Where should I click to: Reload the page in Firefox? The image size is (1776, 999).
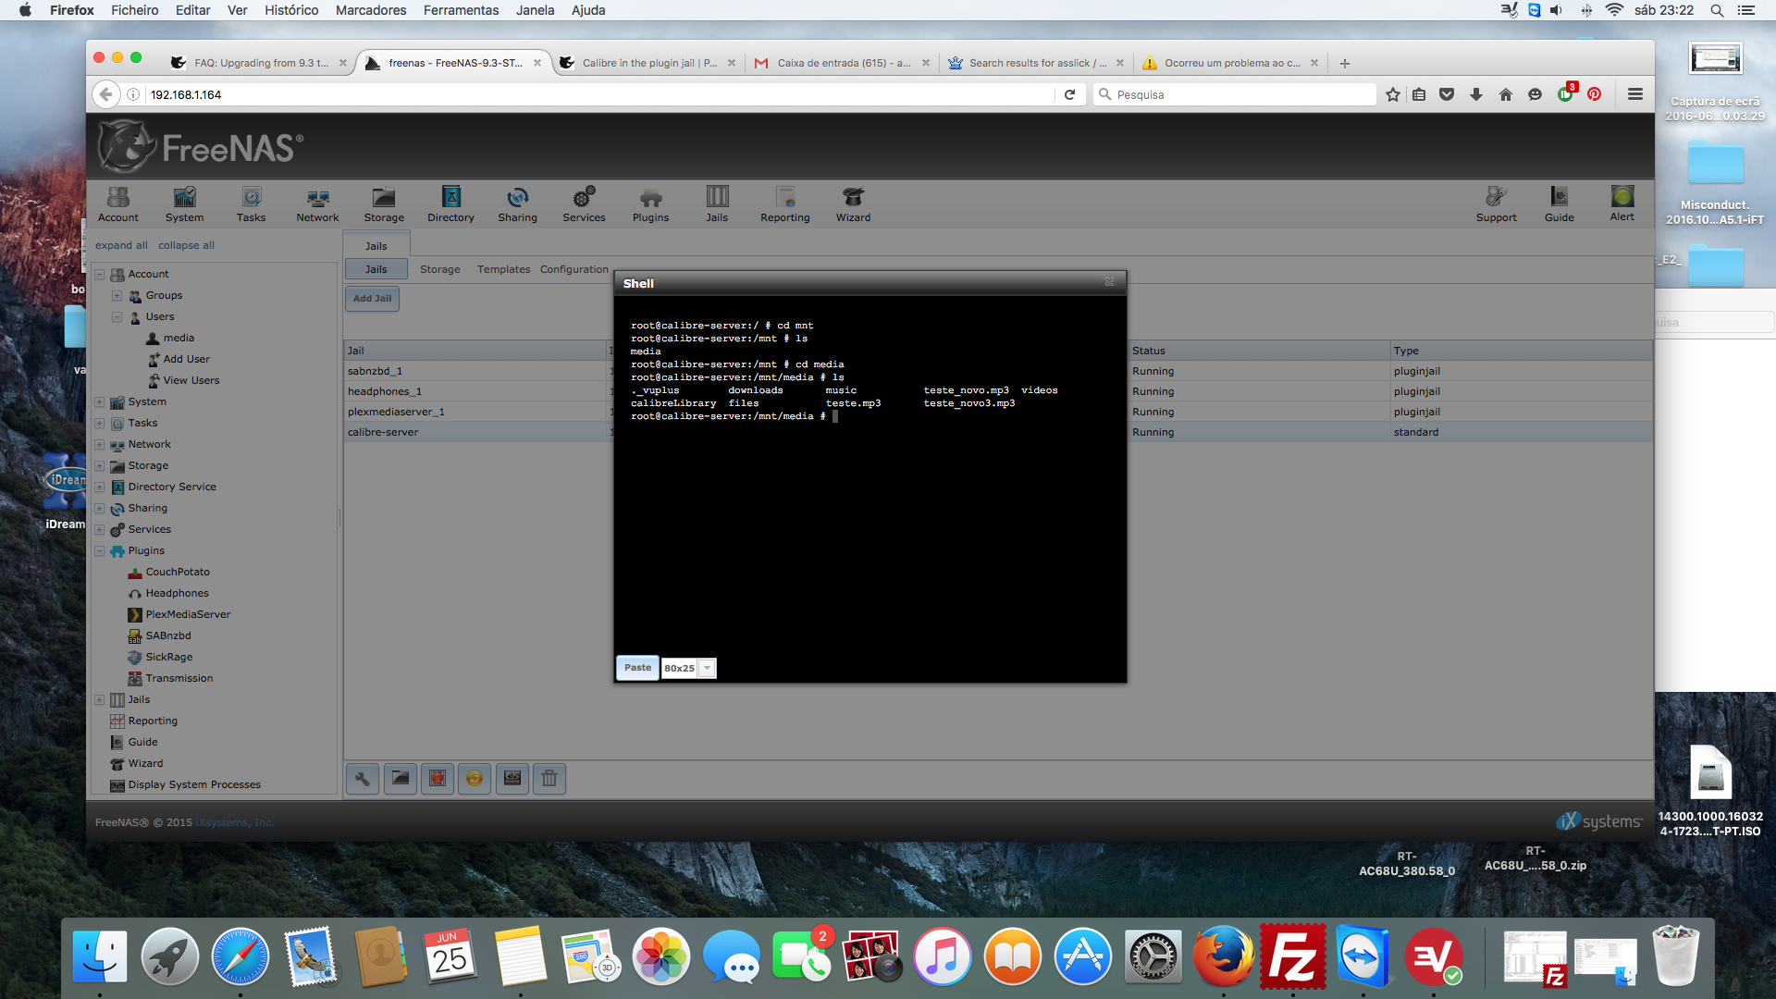[1069, 94]
